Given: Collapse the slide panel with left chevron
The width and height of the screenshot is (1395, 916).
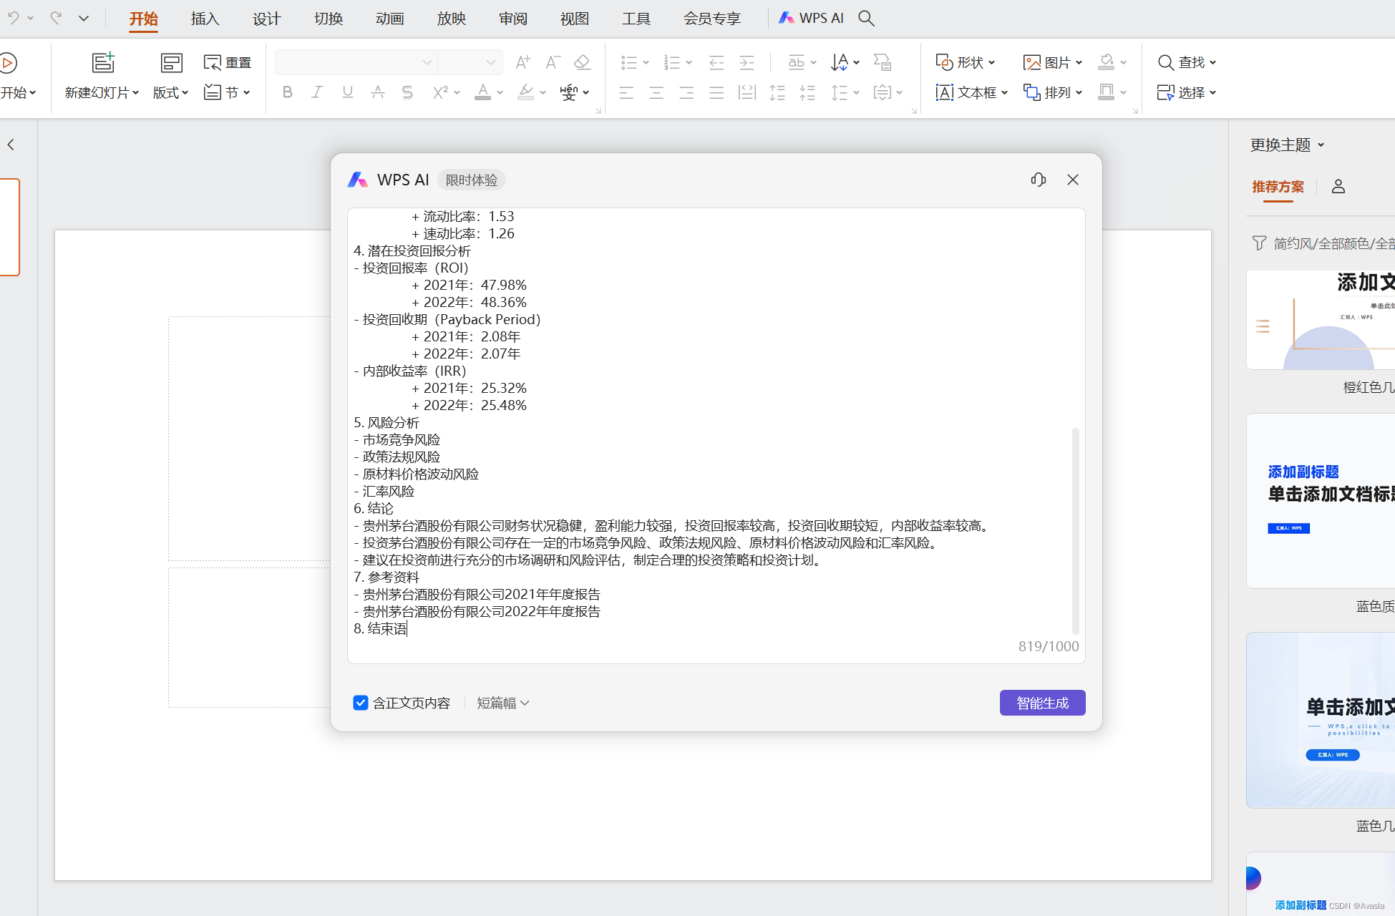Looking at the screenshot, I should point(11,145).
